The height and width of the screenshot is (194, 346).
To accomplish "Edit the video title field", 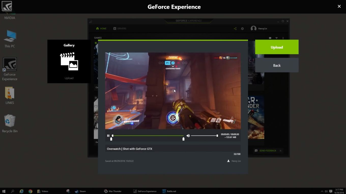I will [x=173, y=149].
